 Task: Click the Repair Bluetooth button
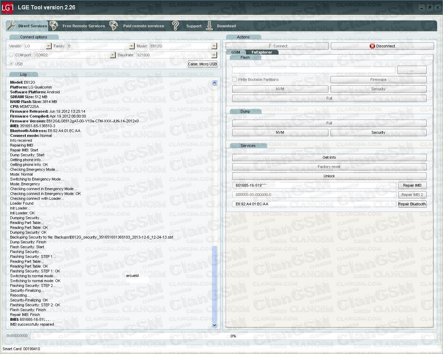pos(412,204)
